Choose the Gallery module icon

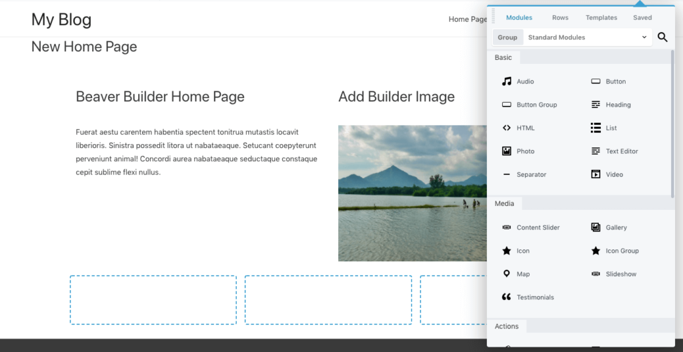(596, 227)
